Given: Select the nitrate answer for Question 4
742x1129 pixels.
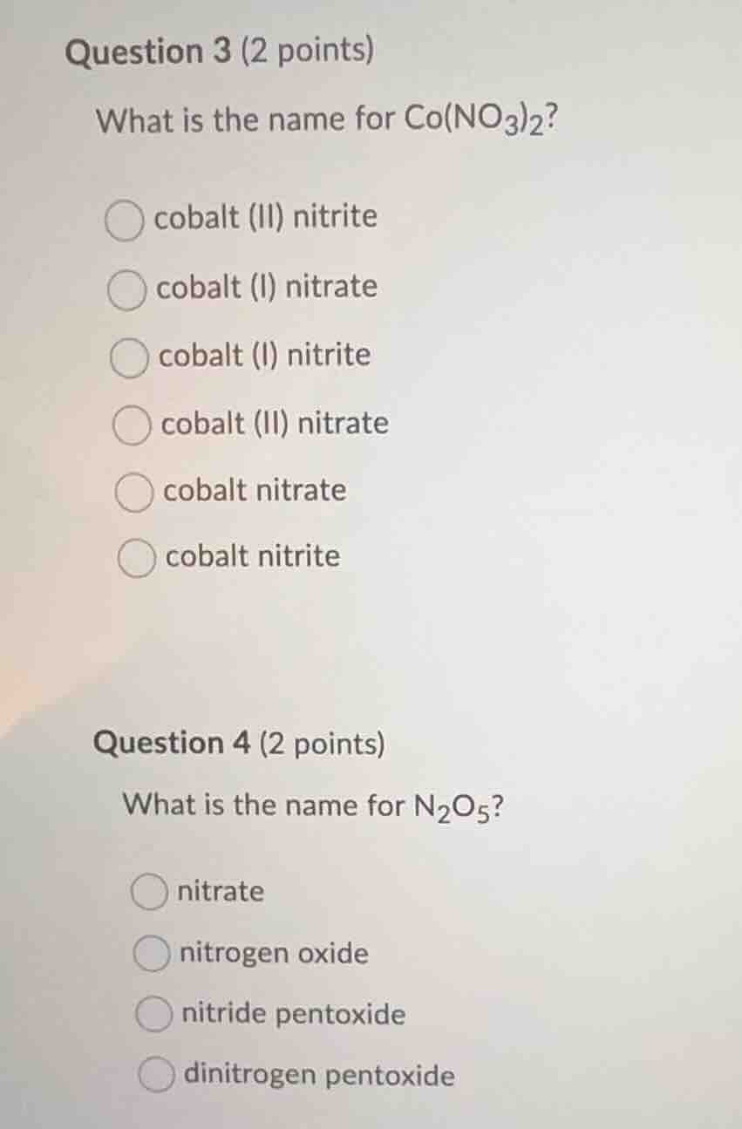Looking at the screenshot, I should (x=150, y=892).
